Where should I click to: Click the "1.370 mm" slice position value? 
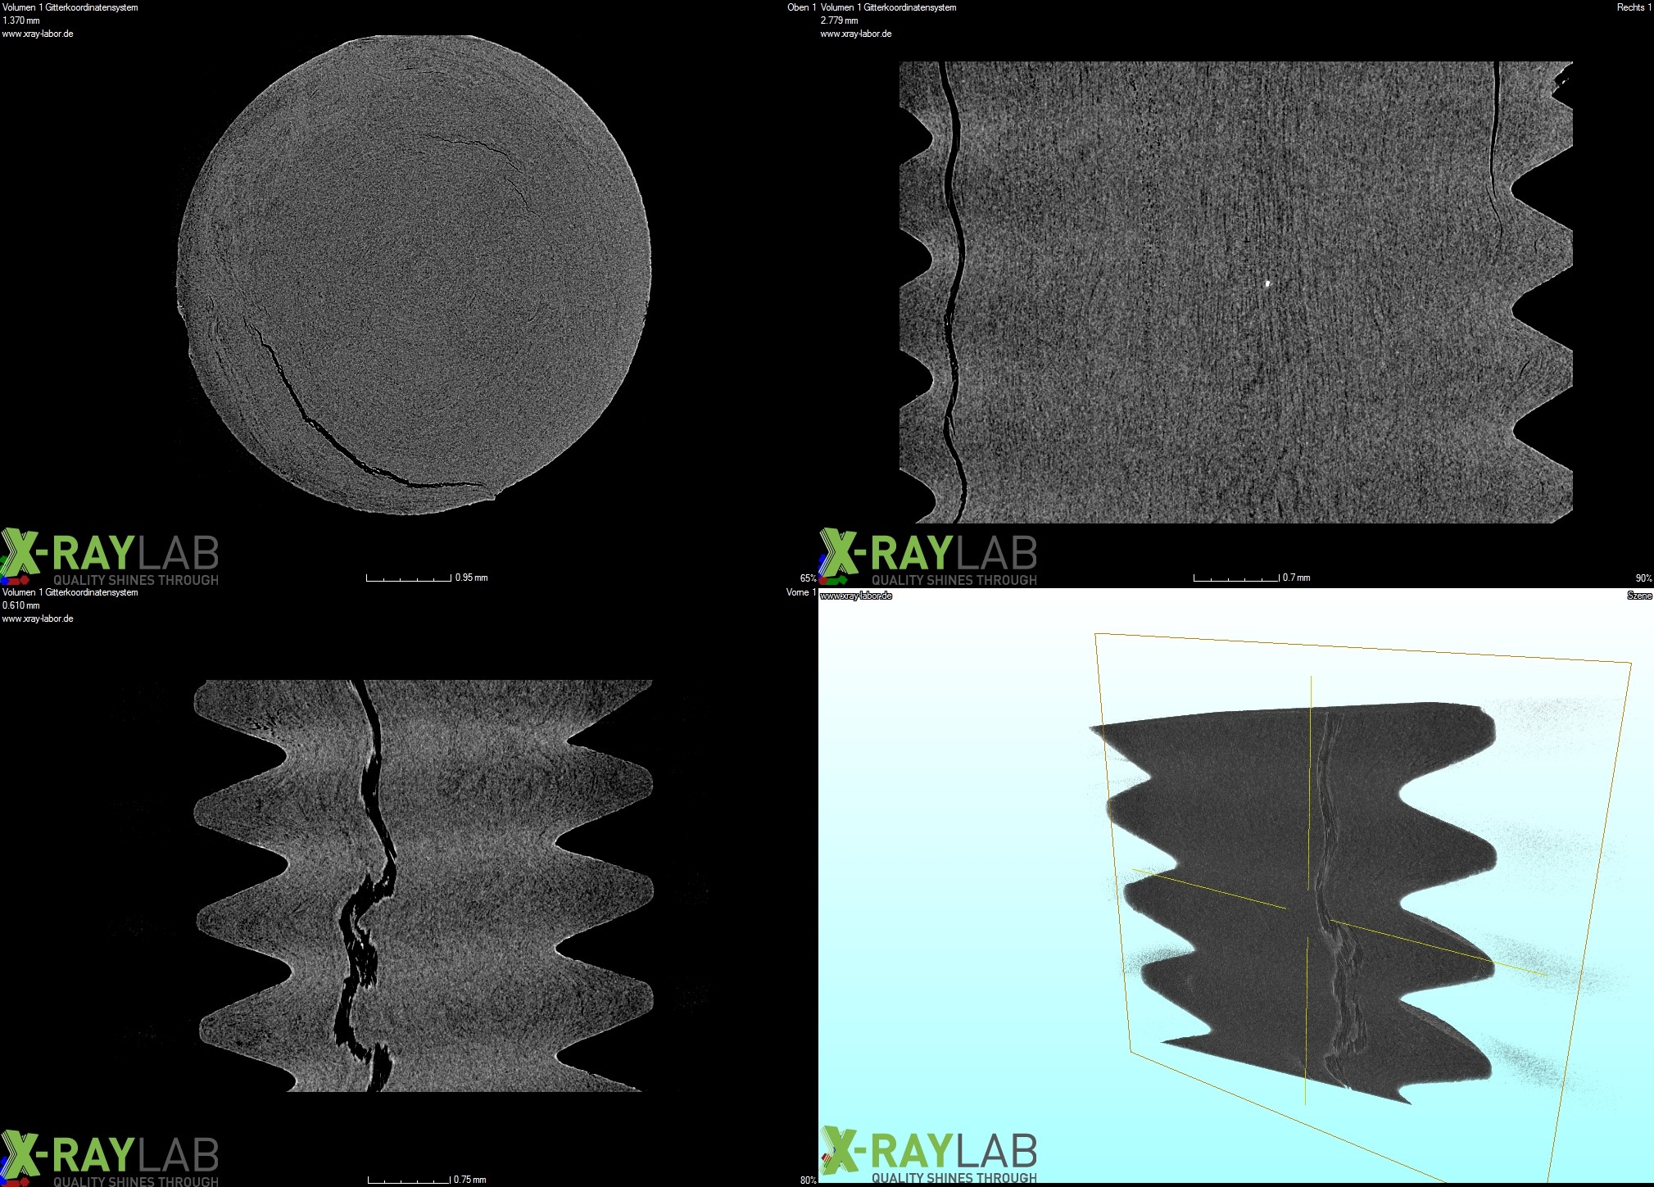(21, 20)
